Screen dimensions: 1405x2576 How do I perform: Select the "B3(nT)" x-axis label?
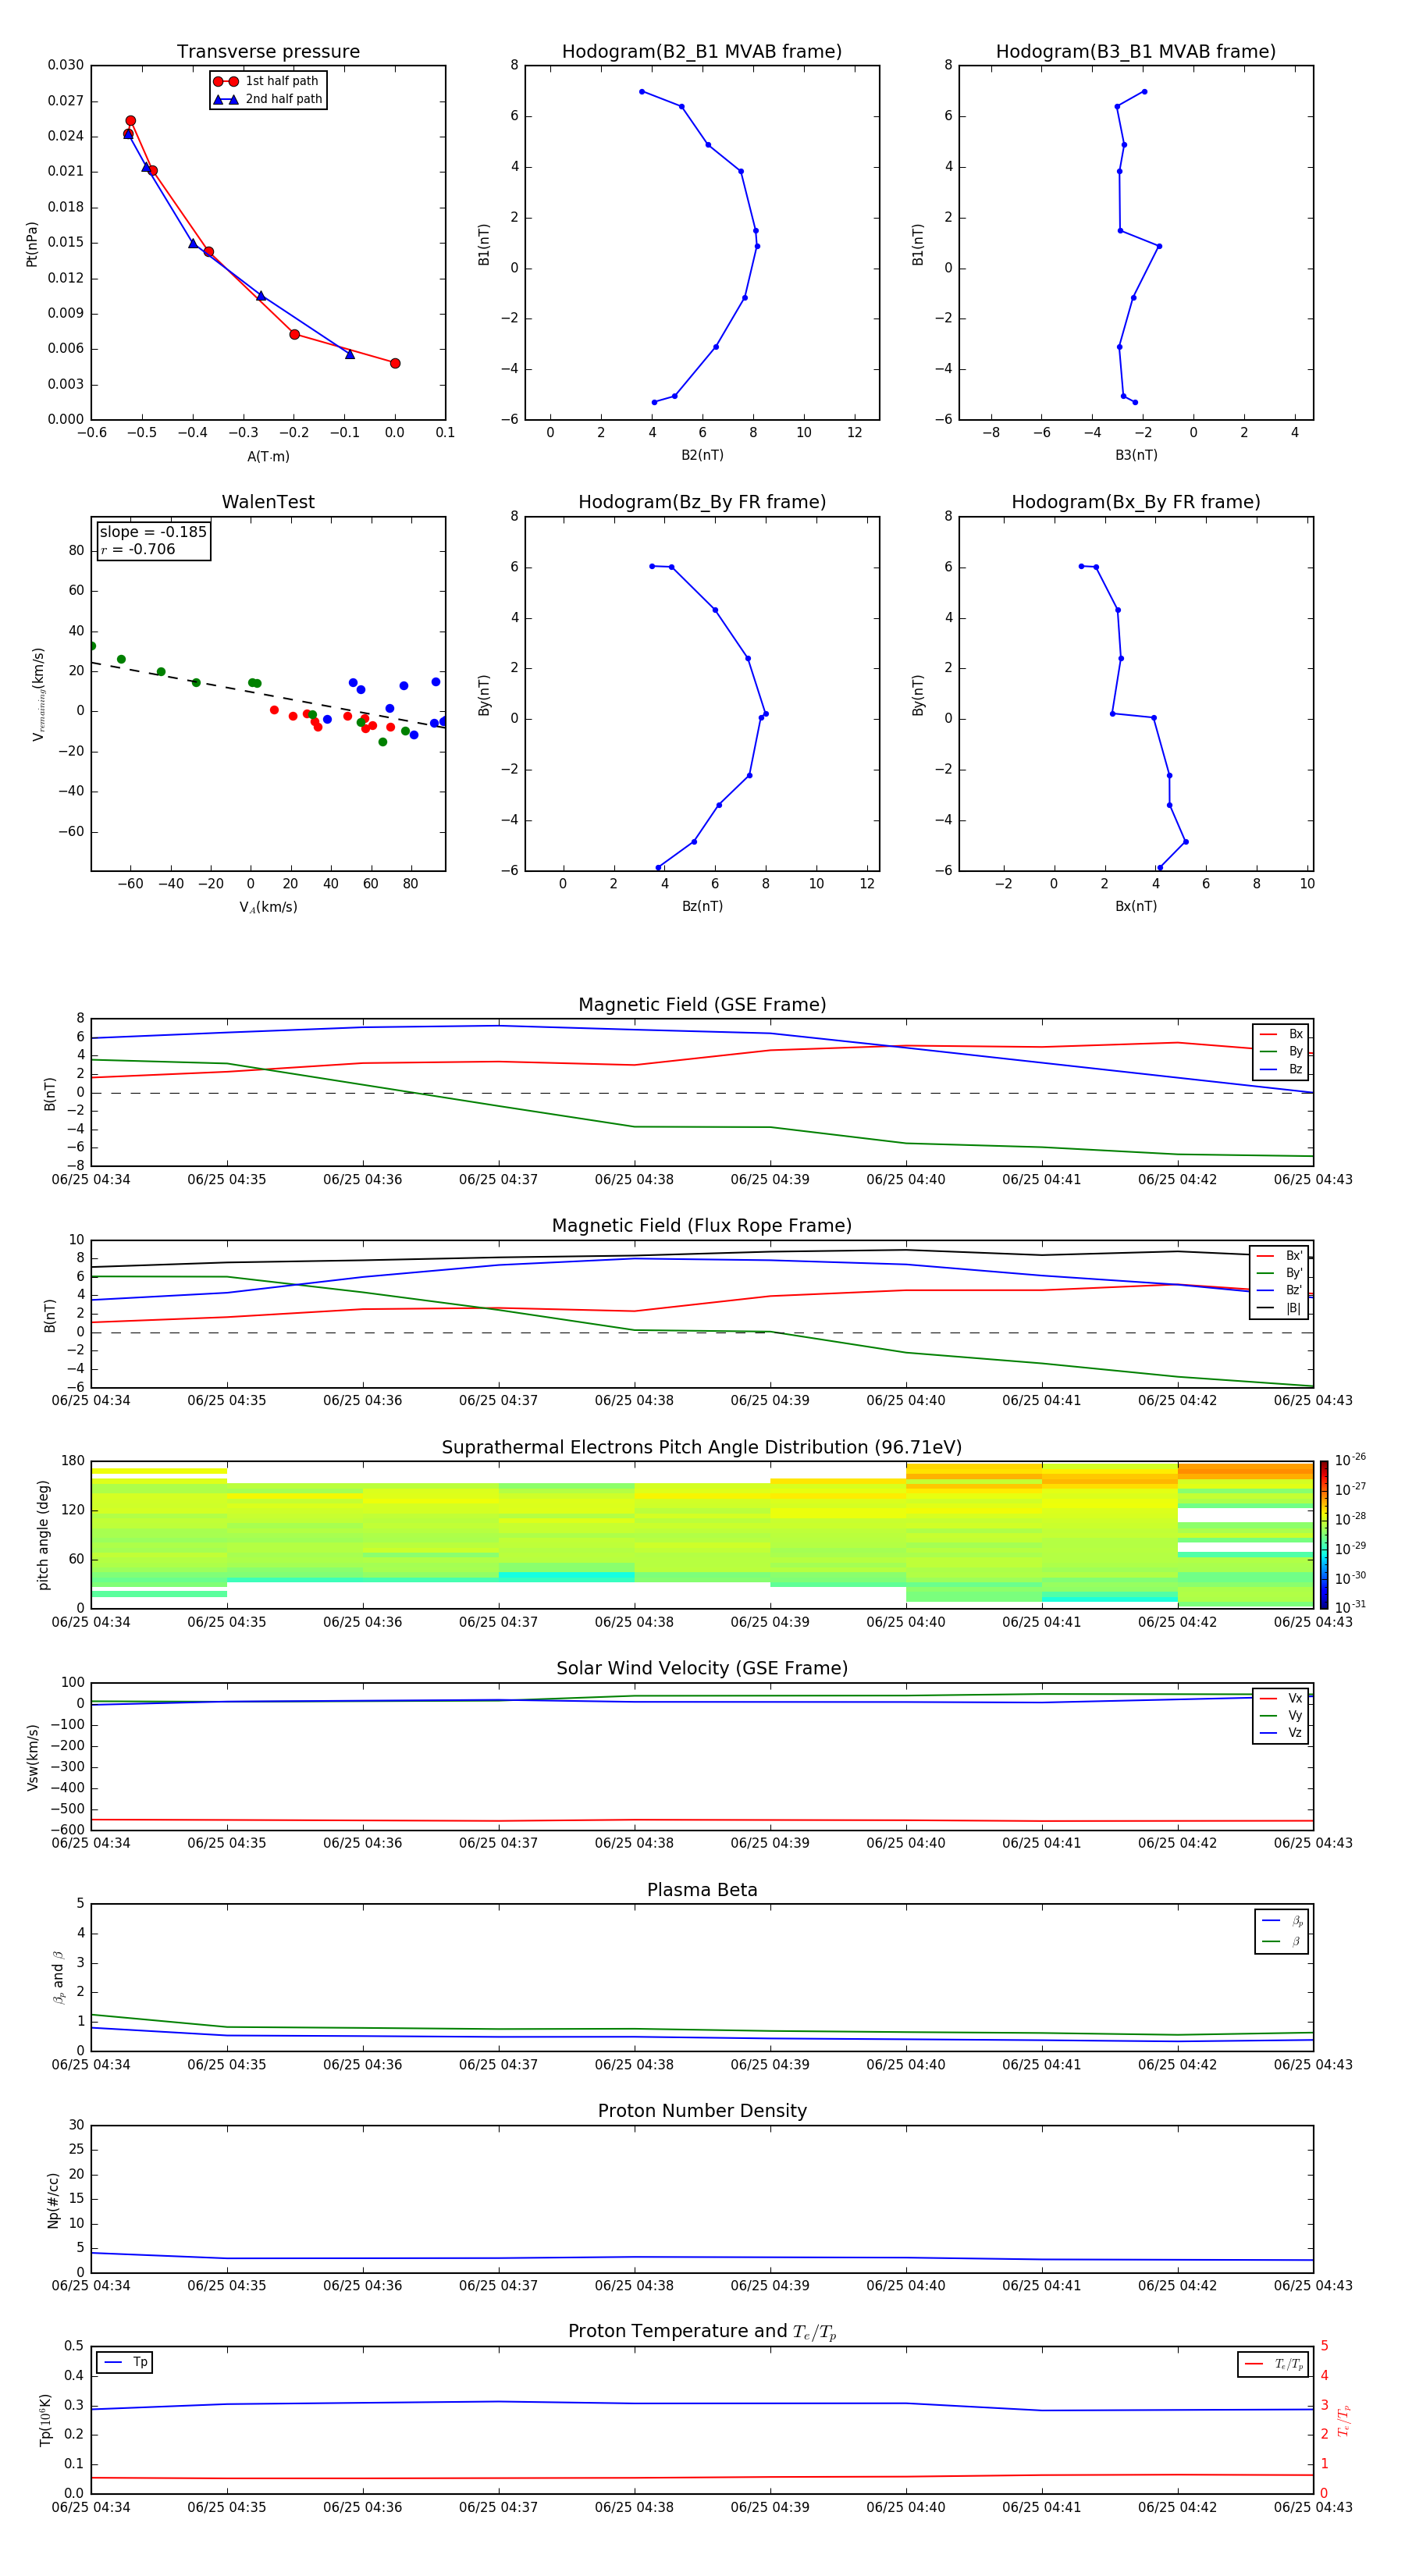click(x=1136, y=455)
